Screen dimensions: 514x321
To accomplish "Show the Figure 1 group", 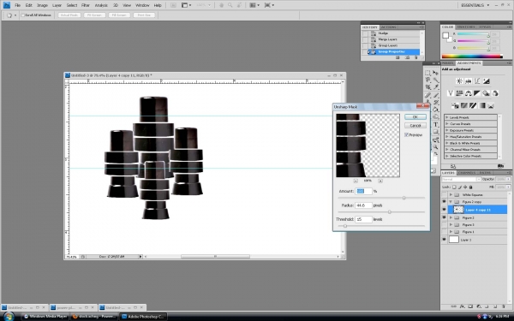I will point(444,232).
